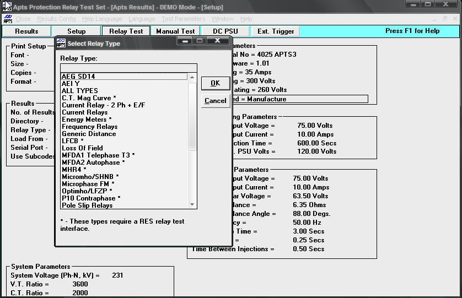
Task: Click the Manufacture field in the background window
Action: click(x=300, y=99)
